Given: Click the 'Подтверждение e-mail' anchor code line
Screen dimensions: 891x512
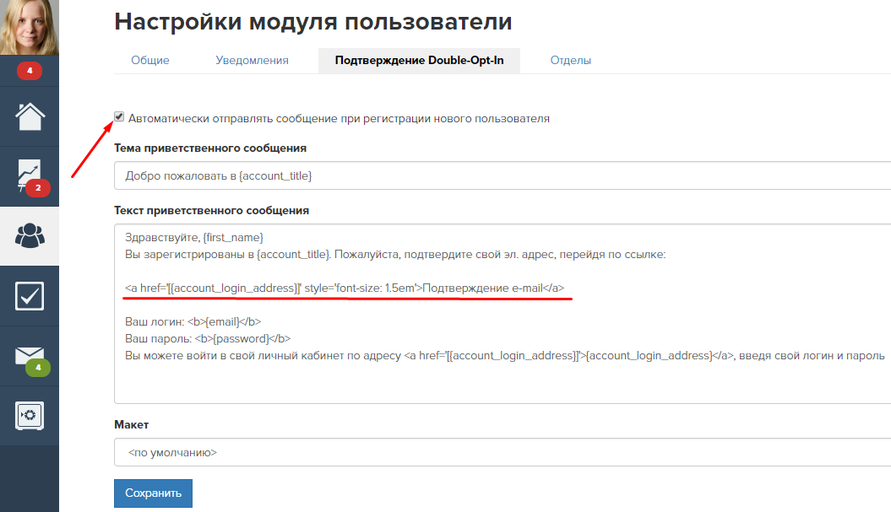Looking at the screenshot, I should pos(345,288).
